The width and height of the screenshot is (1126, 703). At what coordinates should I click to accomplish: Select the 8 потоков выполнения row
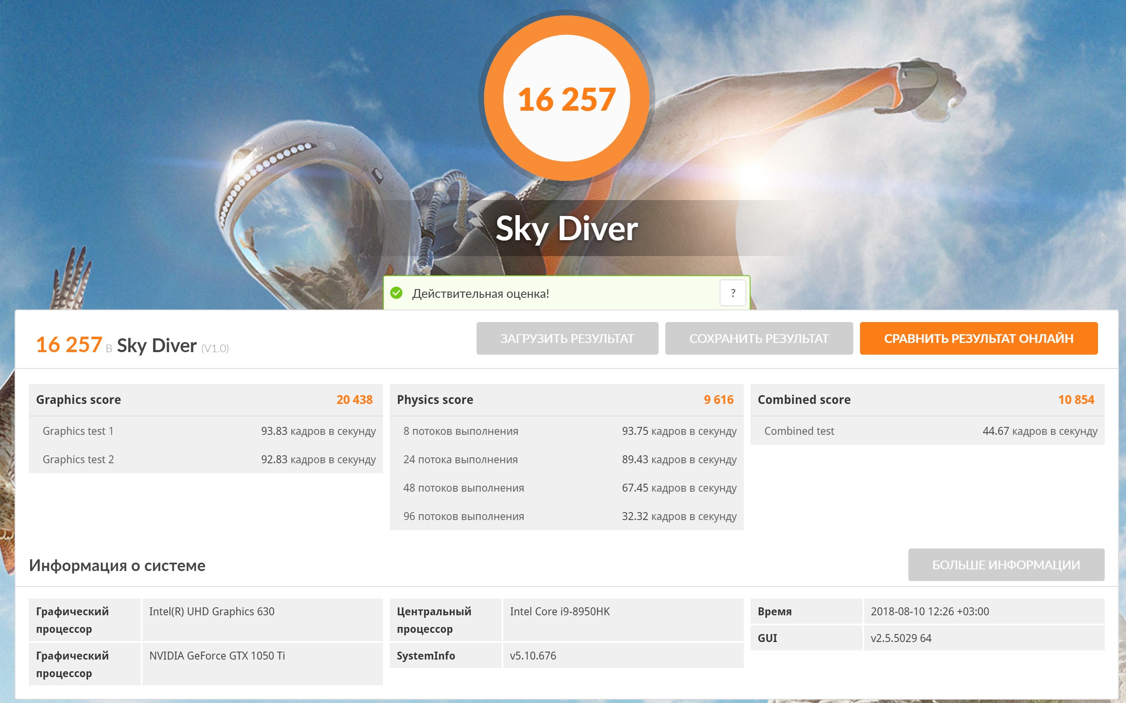(567, 431)
